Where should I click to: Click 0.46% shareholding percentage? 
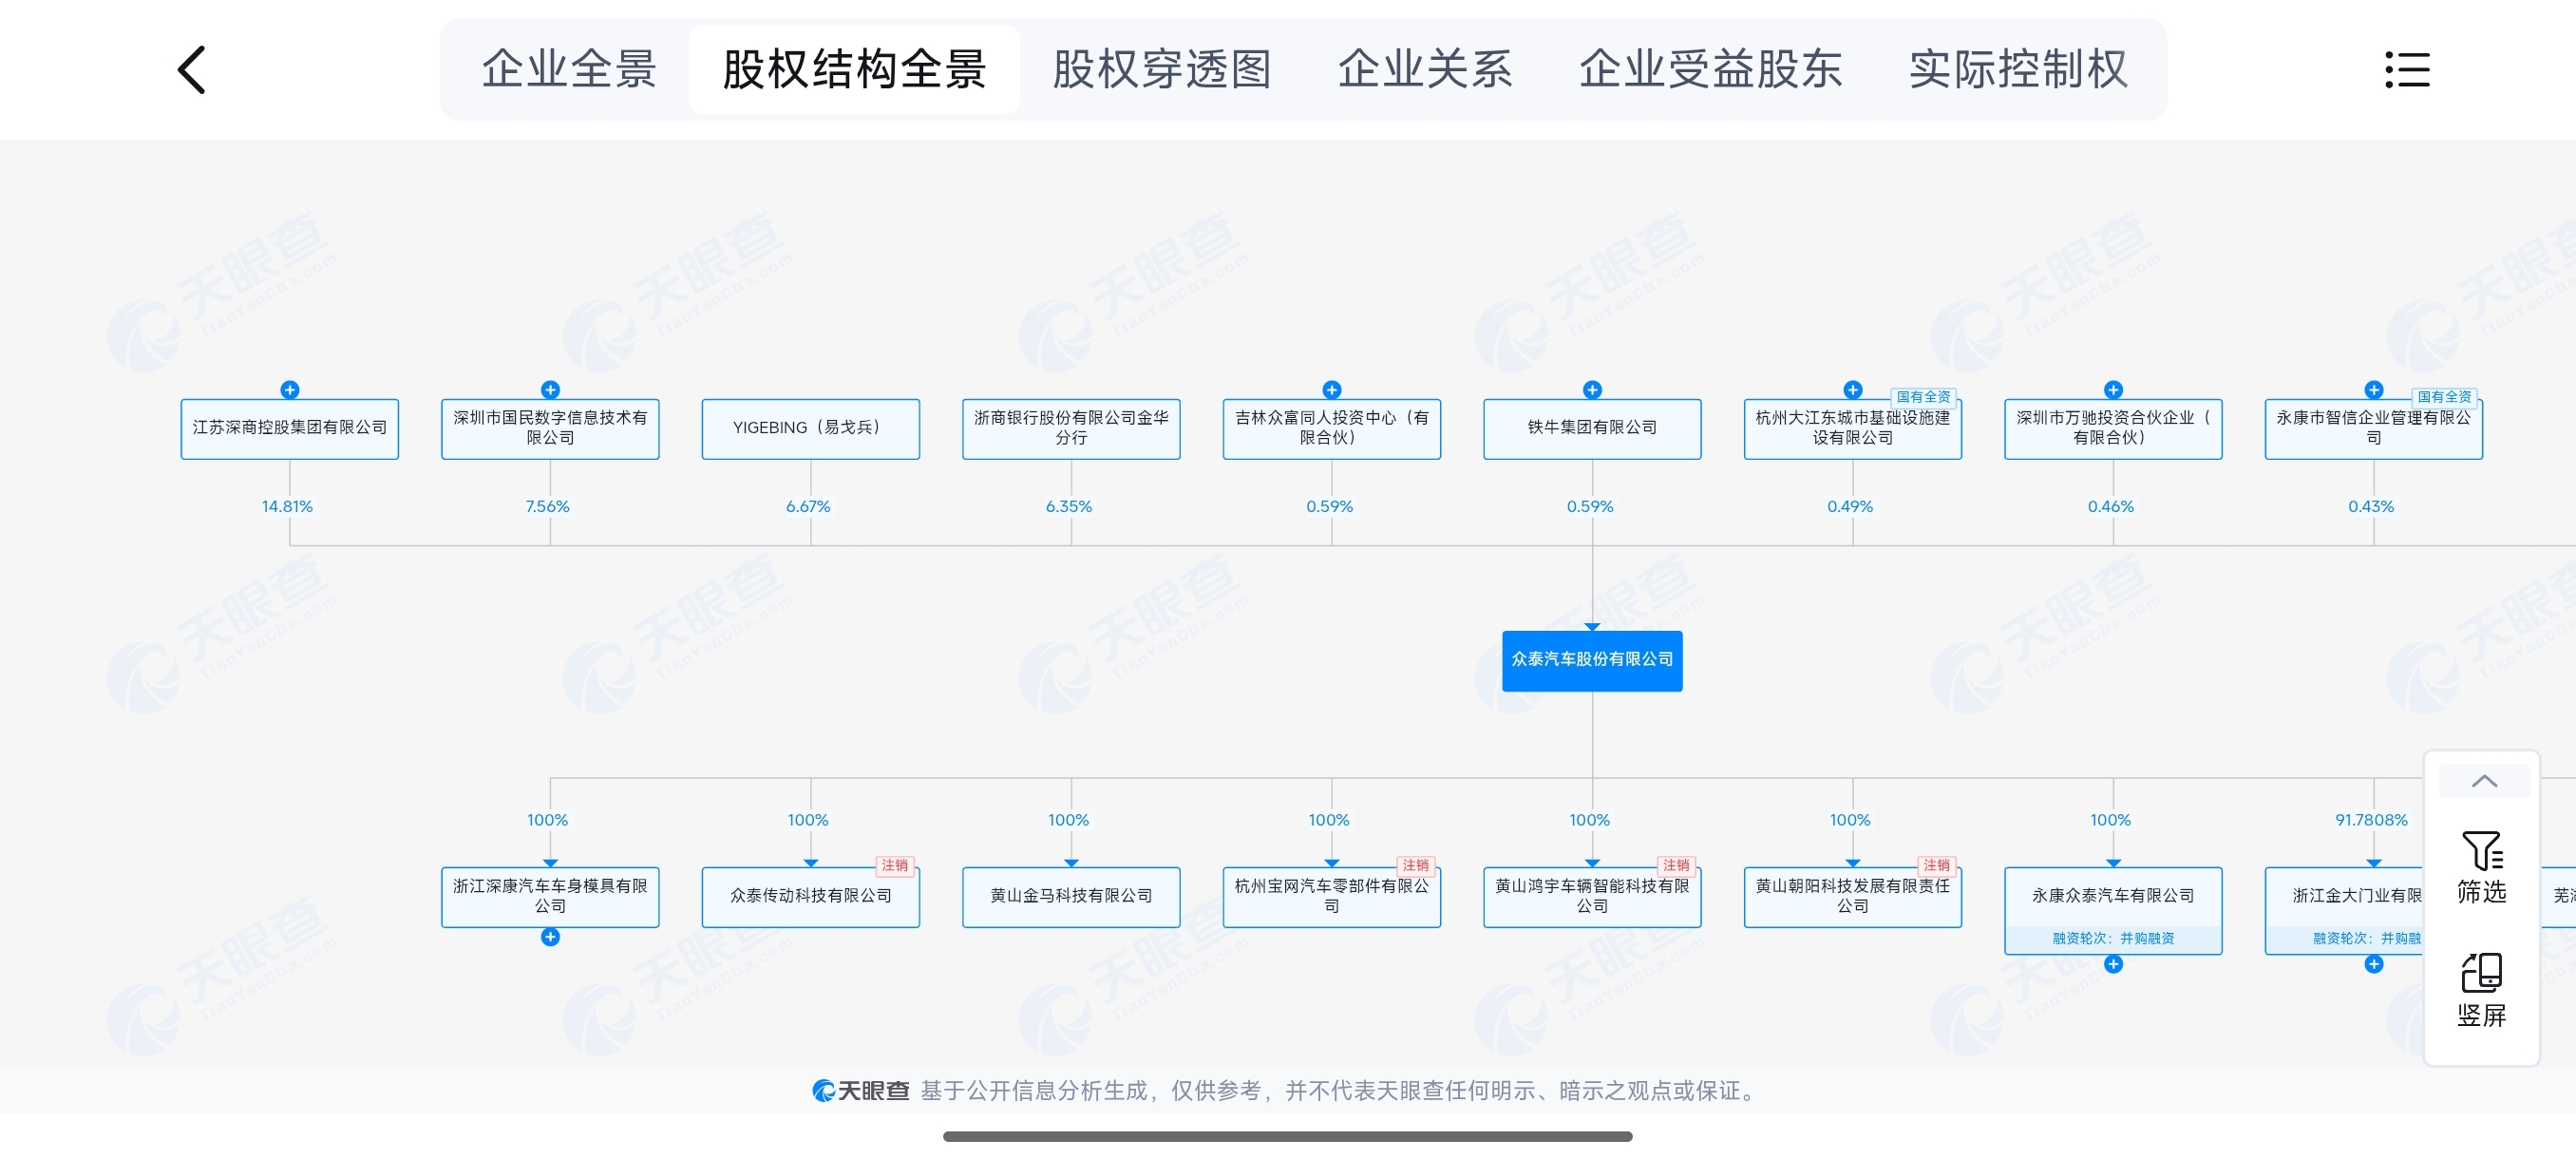coord(2111,507)
